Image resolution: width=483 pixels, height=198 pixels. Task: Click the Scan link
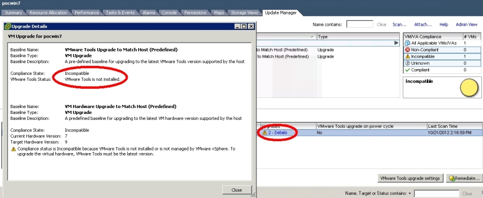coord(399,25)
